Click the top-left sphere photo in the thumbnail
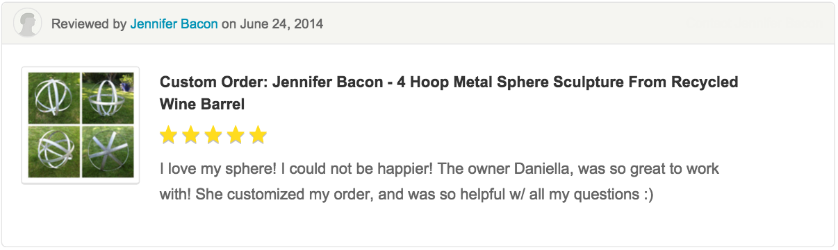Viewport: 838px width, 250px height. [54, 98]
